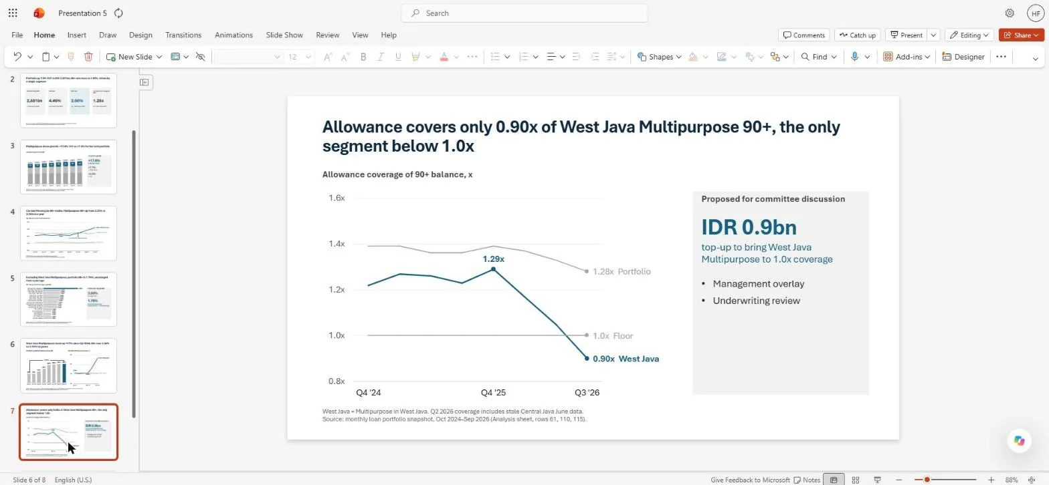Image resolution: width=1049 pixels, height=485 pixels.
Task: Open the Transitions tab
Action: pyautogui.click(x=183, y=35)
